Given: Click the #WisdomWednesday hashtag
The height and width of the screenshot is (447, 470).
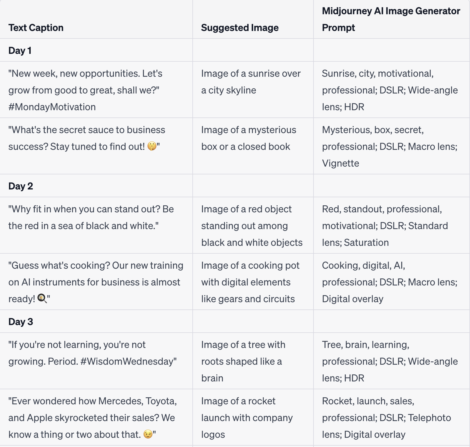Looking at the screenshot, I should pyautogui.click(x=128, y=361).
